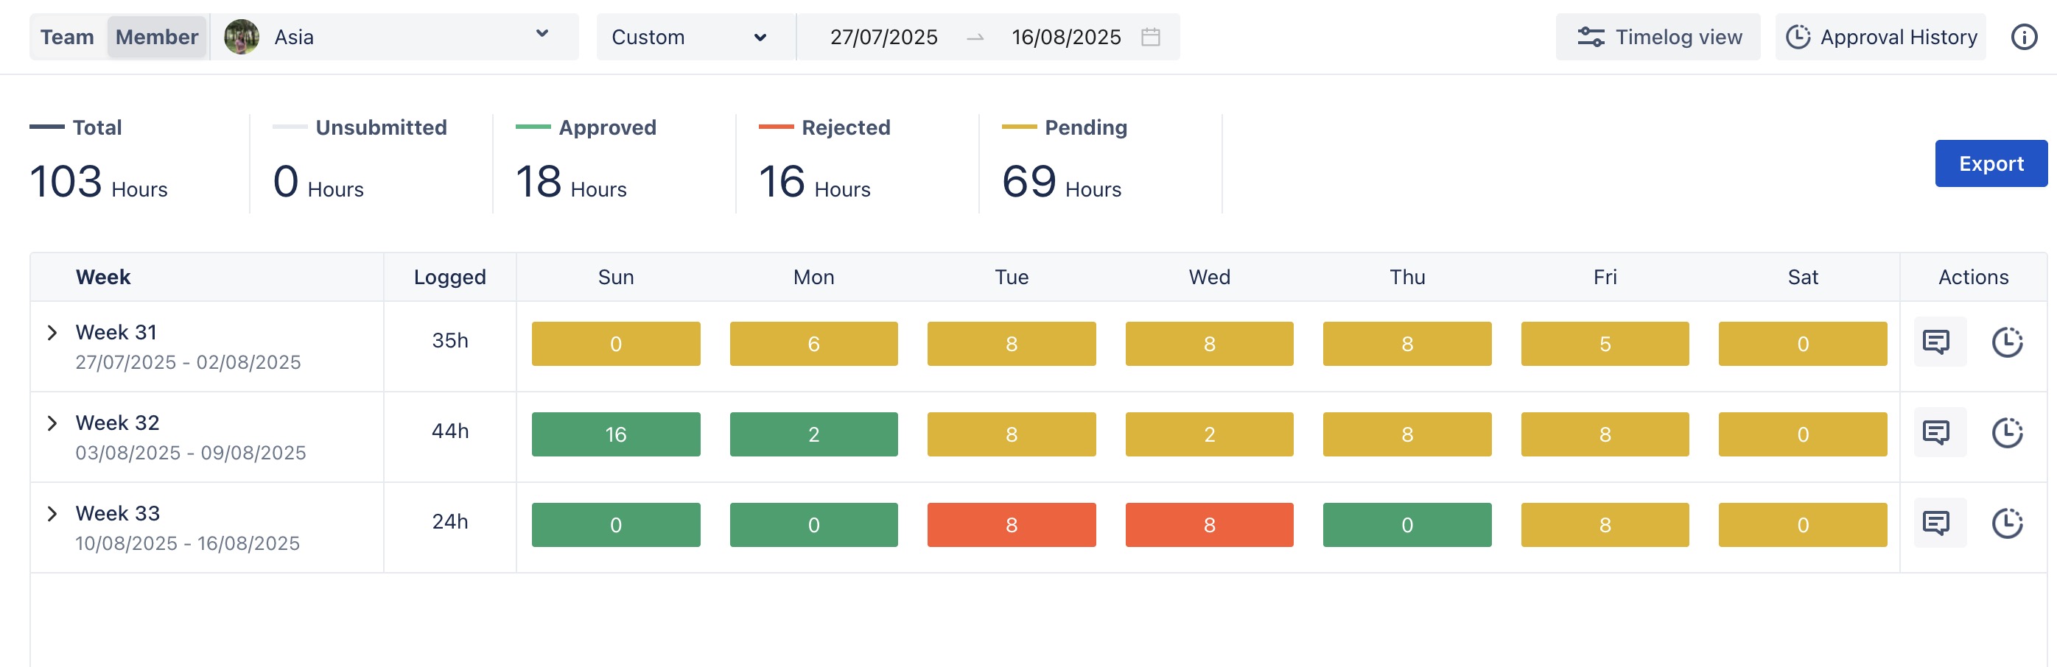Viewport: 2057px width, 667px height.
Task: Click green 16-hour Sunday cell in Week 32
Action: coord(616,434)
